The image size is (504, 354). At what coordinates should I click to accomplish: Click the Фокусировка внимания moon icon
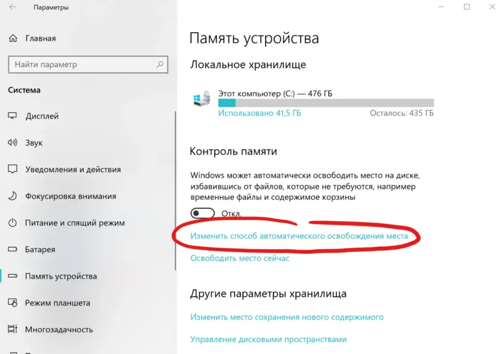tap(12, 196)
